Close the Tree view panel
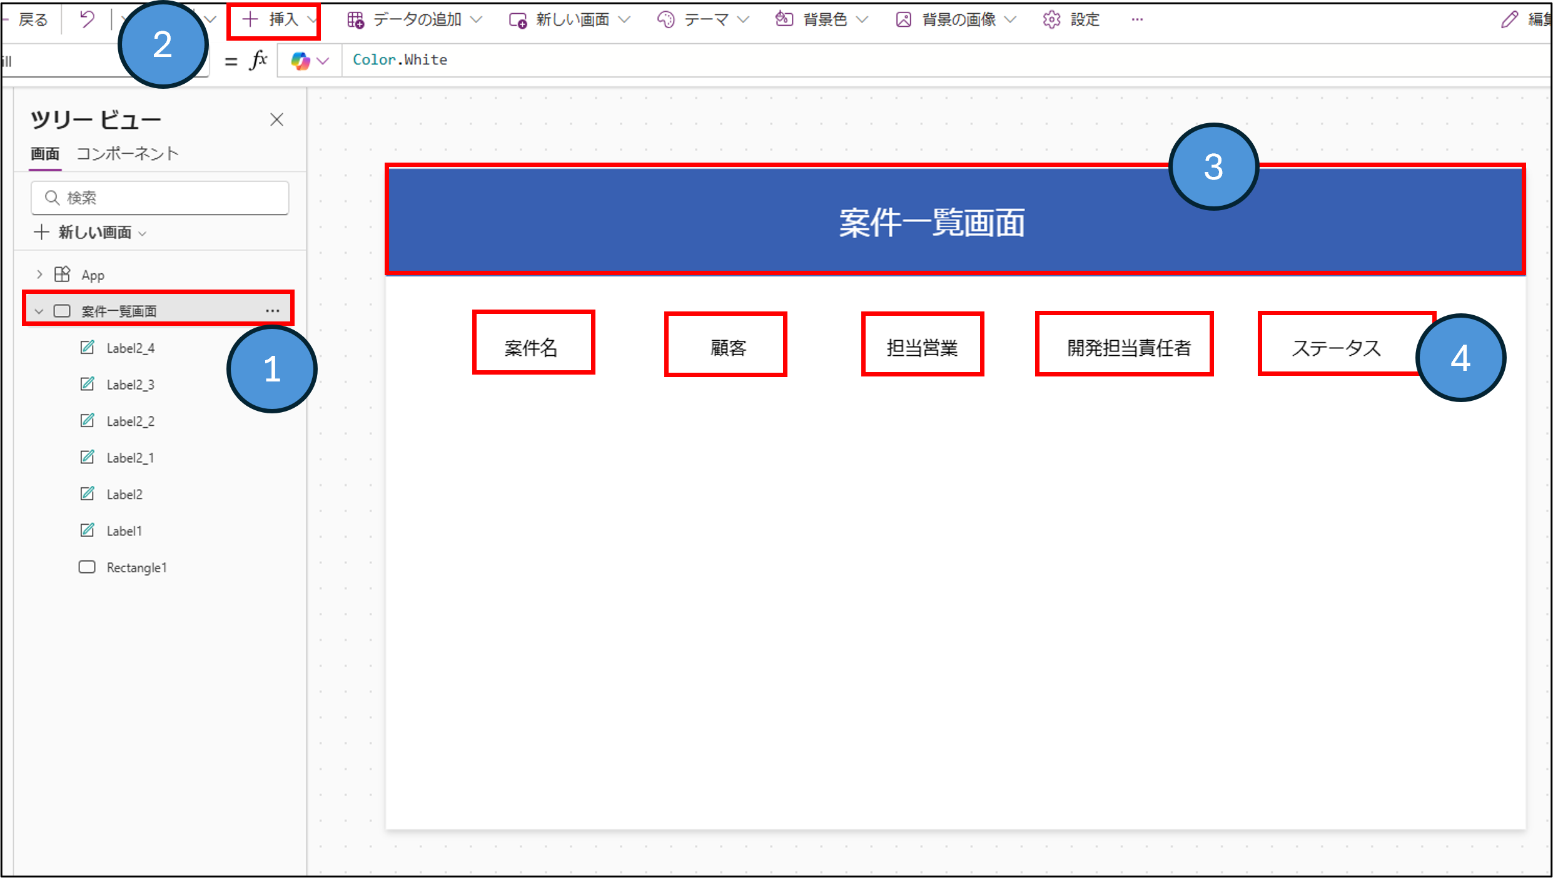 (276, 119)
